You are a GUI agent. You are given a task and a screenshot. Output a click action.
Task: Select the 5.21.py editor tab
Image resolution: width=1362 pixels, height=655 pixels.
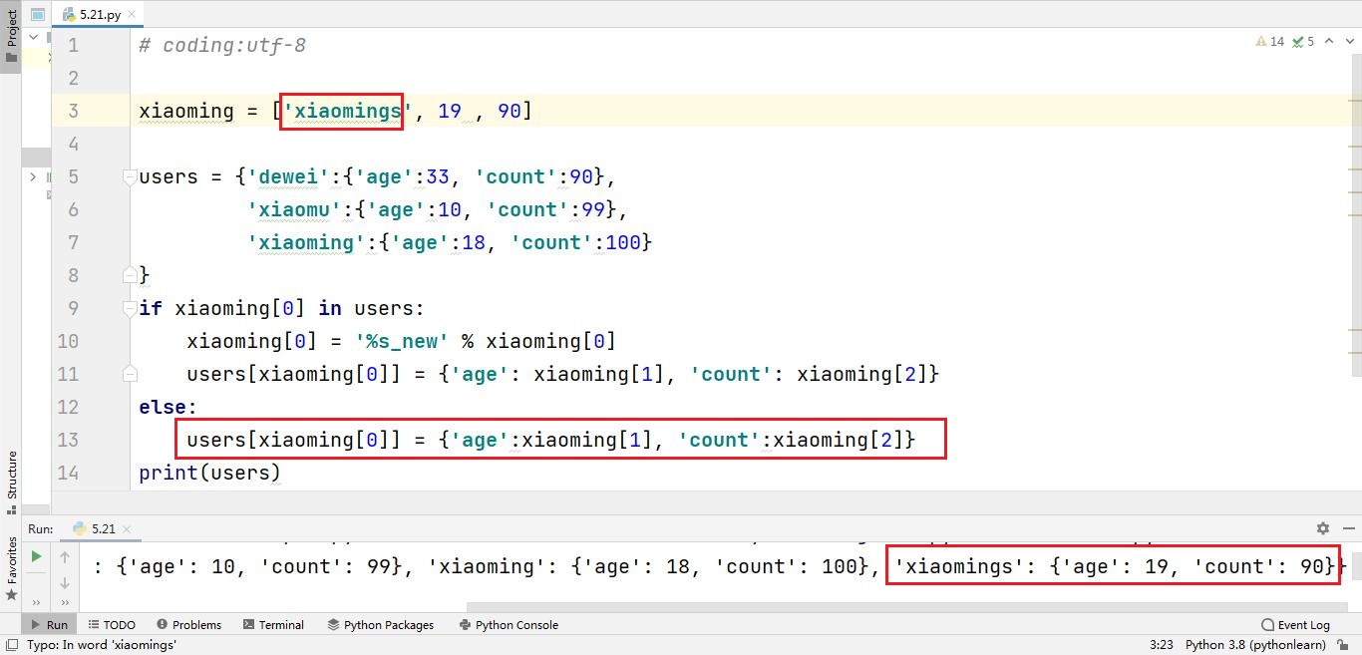tap(100, 14)
